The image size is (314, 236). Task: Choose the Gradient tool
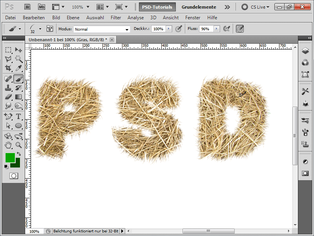(x=18, y=97)
